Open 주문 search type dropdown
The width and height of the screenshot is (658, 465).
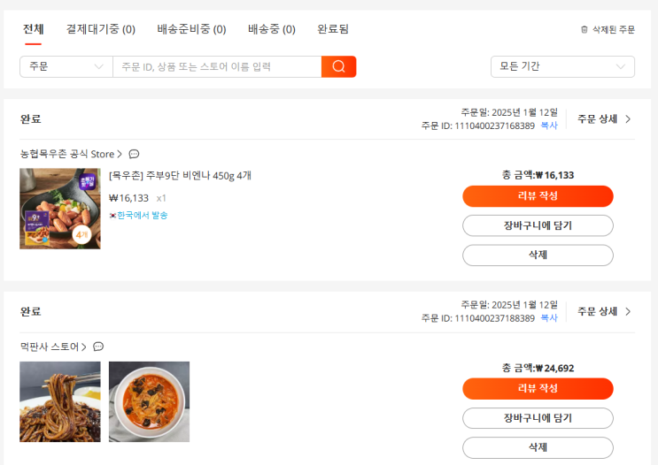(x=66, y=66)
